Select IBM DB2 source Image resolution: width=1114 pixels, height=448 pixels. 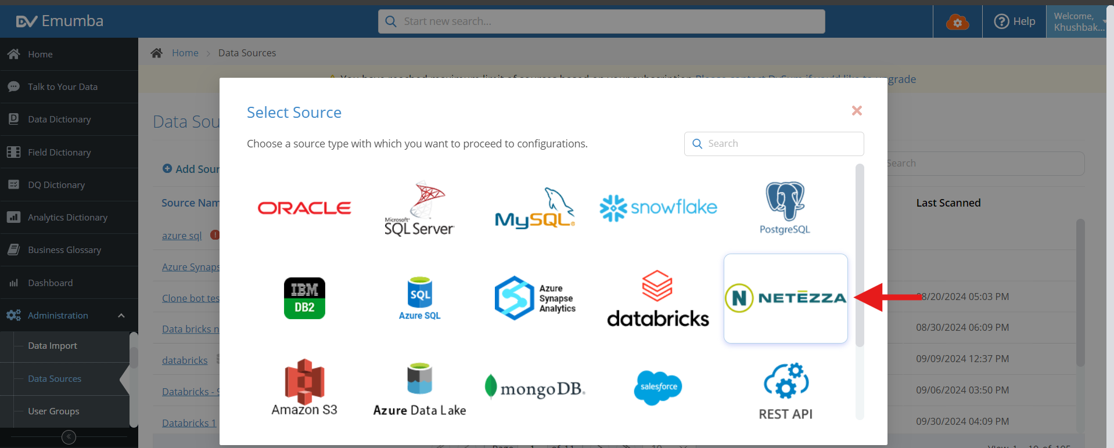point(304,298)
